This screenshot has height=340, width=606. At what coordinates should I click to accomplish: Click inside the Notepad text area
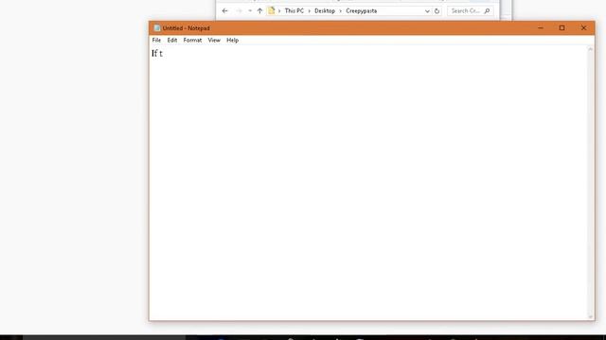[368, 182]
